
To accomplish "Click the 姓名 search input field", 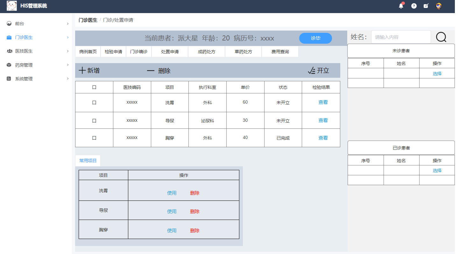I will coord(401,37).
